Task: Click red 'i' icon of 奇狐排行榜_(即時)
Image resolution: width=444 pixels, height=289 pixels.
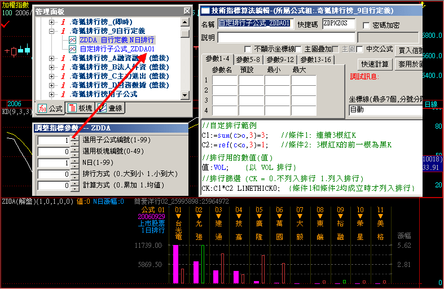Action: tap(62, 22)
